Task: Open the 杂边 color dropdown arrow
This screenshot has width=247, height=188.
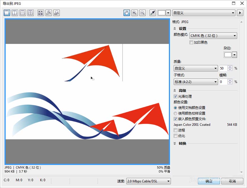Action: (x=234, y=55)
